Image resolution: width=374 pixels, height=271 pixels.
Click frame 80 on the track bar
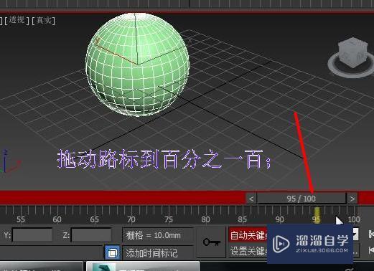(205, 219)
